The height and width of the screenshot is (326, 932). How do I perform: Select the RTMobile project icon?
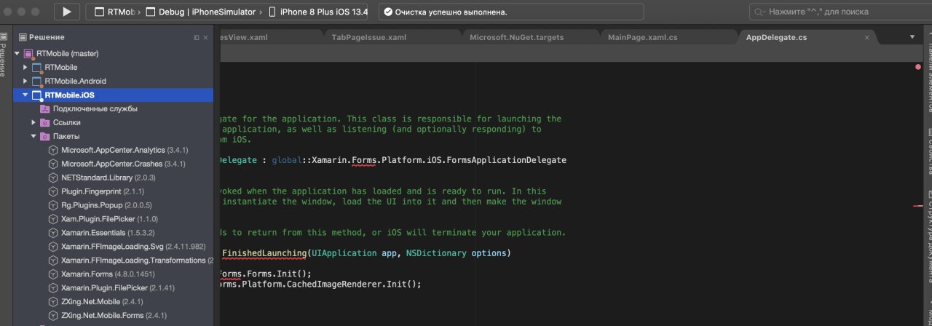36,67
